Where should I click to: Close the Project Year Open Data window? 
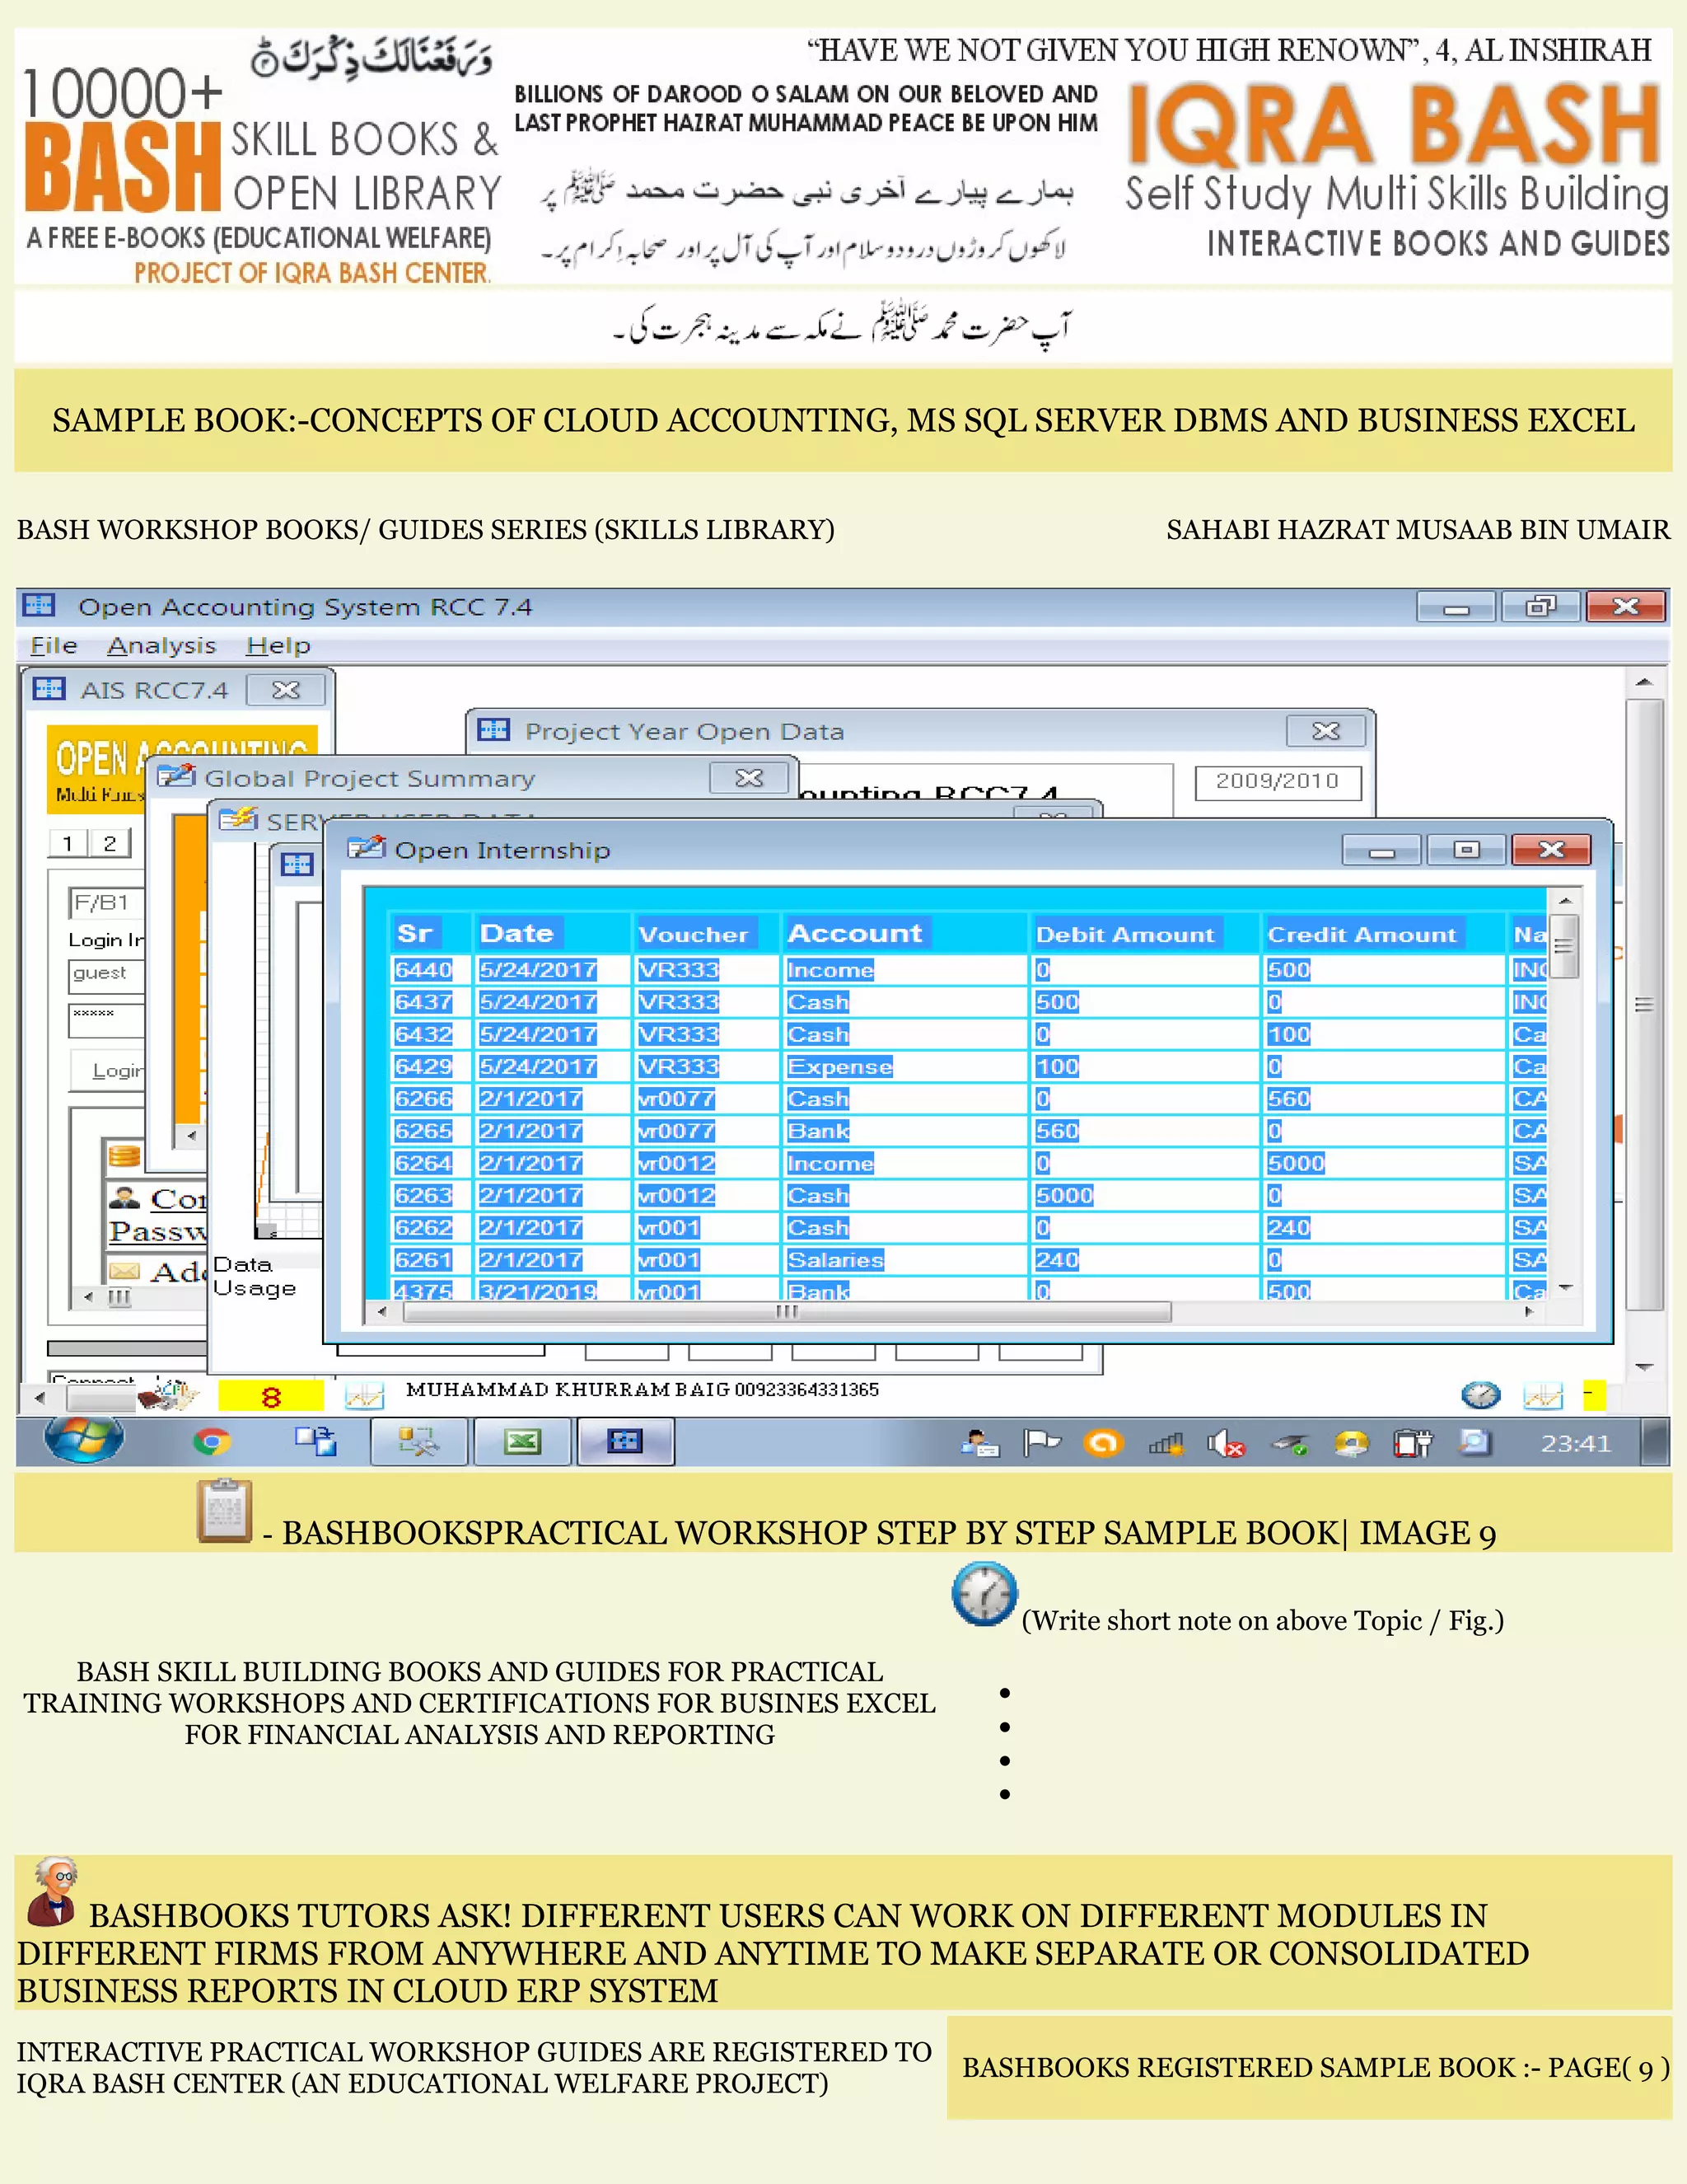(x=1325, y=731)
